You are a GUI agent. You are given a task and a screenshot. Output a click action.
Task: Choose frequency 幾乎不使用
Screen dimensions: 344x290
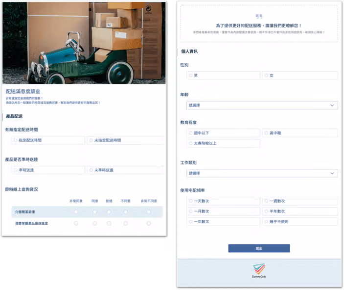300,222
